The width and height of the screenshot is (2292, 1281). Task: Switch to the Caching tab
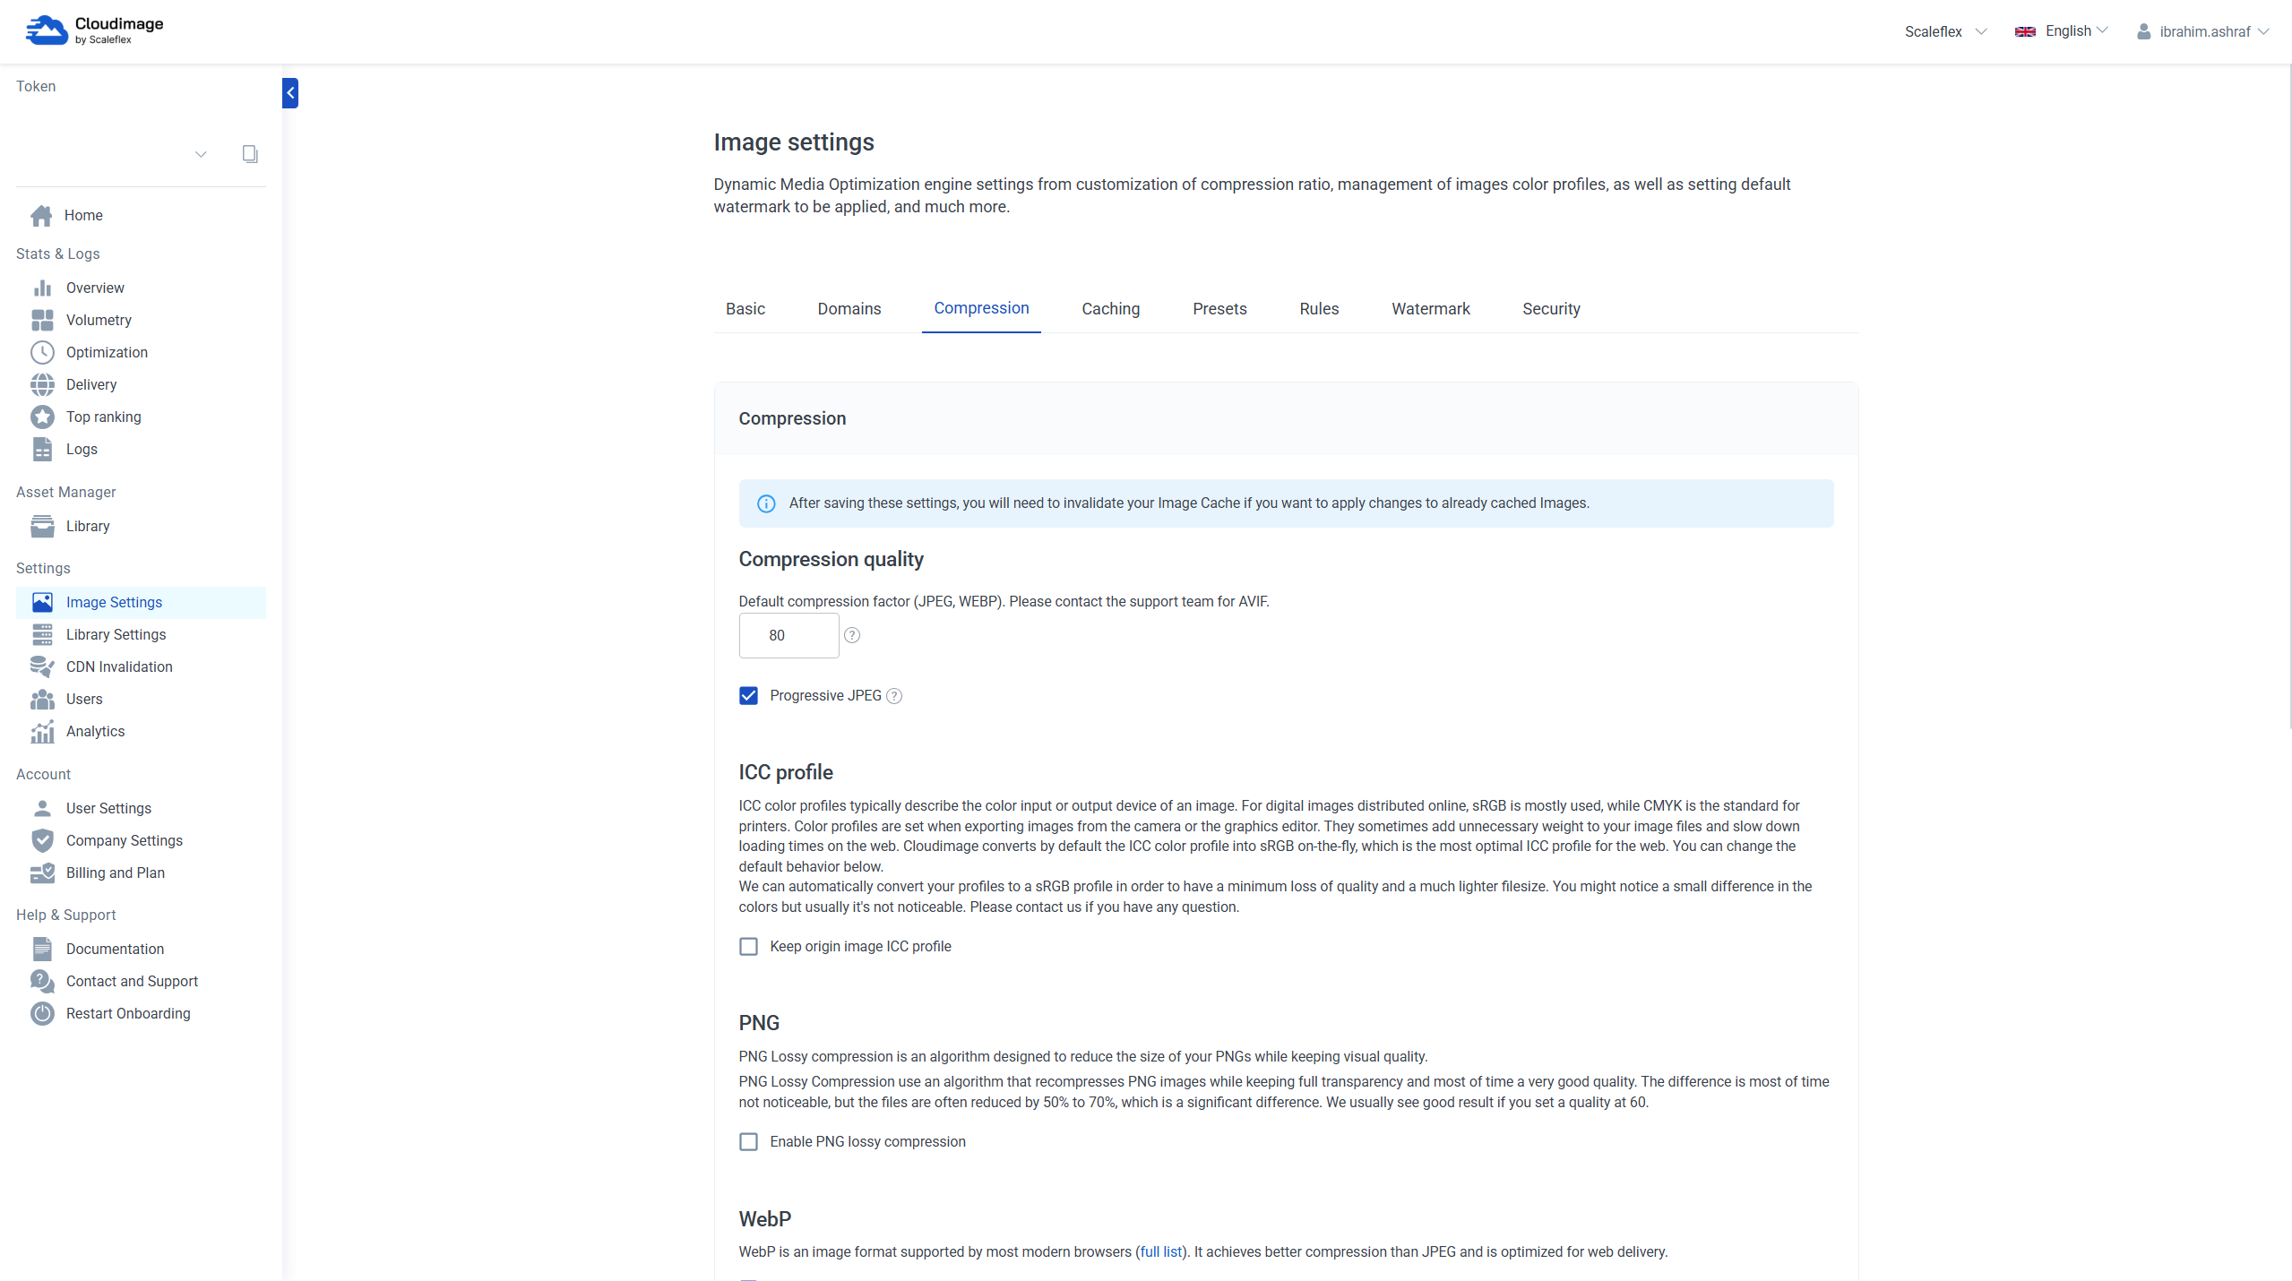(1110, 309)
